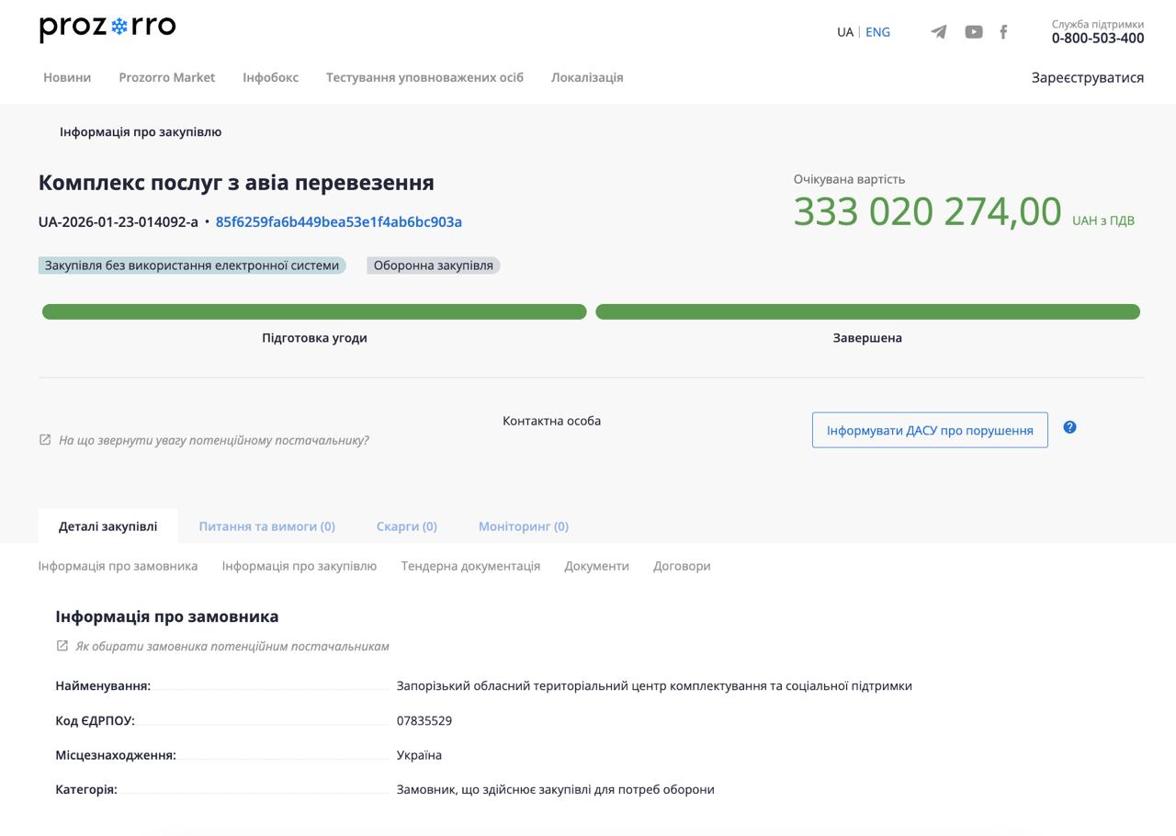Switch to Питання та вимоги tab
This screenshot has width=1176, height=836.
click(x=266, y=526)
